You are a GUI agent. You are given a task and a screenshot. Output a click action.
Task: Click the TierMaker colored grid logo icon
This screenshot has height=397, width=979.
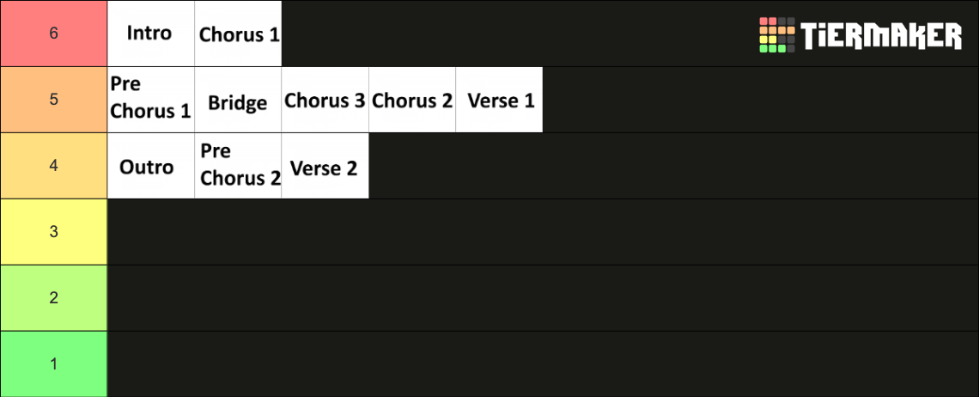point(776,35)
